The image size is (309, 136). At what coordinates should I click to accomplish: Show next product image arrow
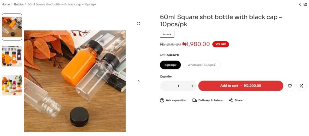(139, 81)
